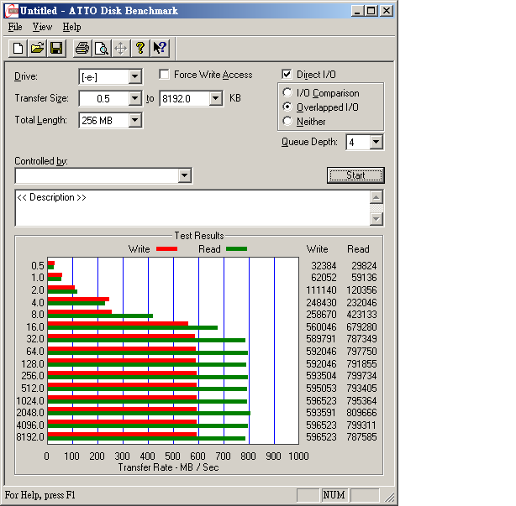The height and width of the screenshot is (506, 516).
Task: Click the Save floppy disk icon
Action: pyautogui.click(x=56, y=49)
